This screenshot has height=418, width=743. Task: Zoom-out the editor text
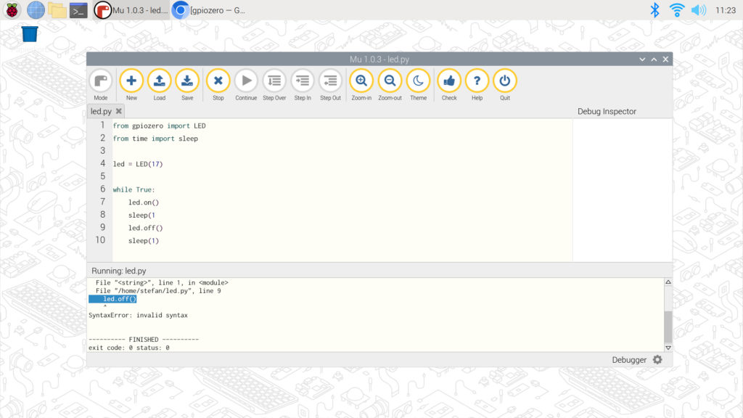coord(390,81)
